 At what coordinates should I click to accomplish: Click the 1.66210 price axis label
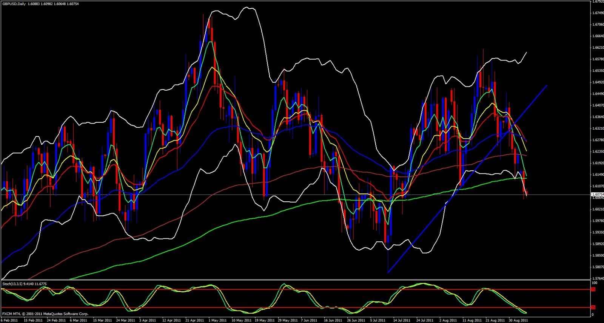598,48
